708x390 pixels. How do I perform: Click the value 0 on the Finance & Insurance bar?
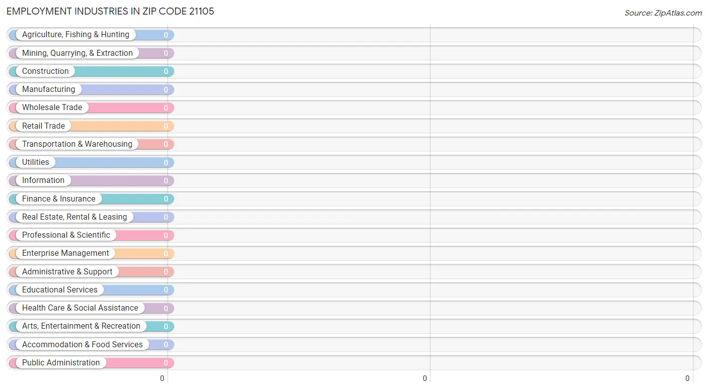point(166,199)
